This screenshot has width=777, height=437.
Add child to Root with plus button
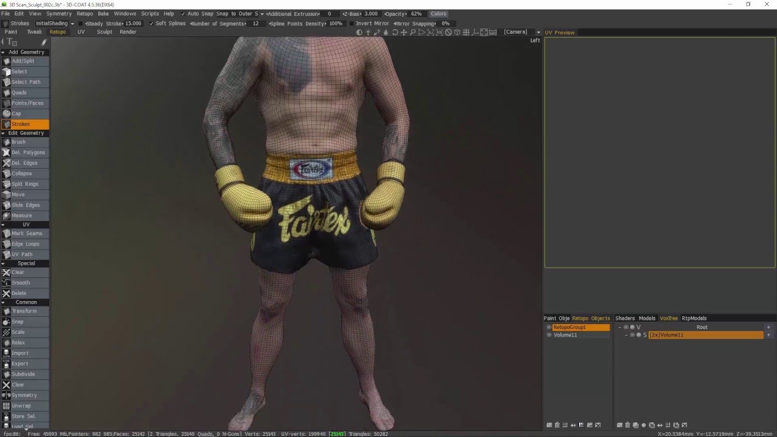[769, 327]
